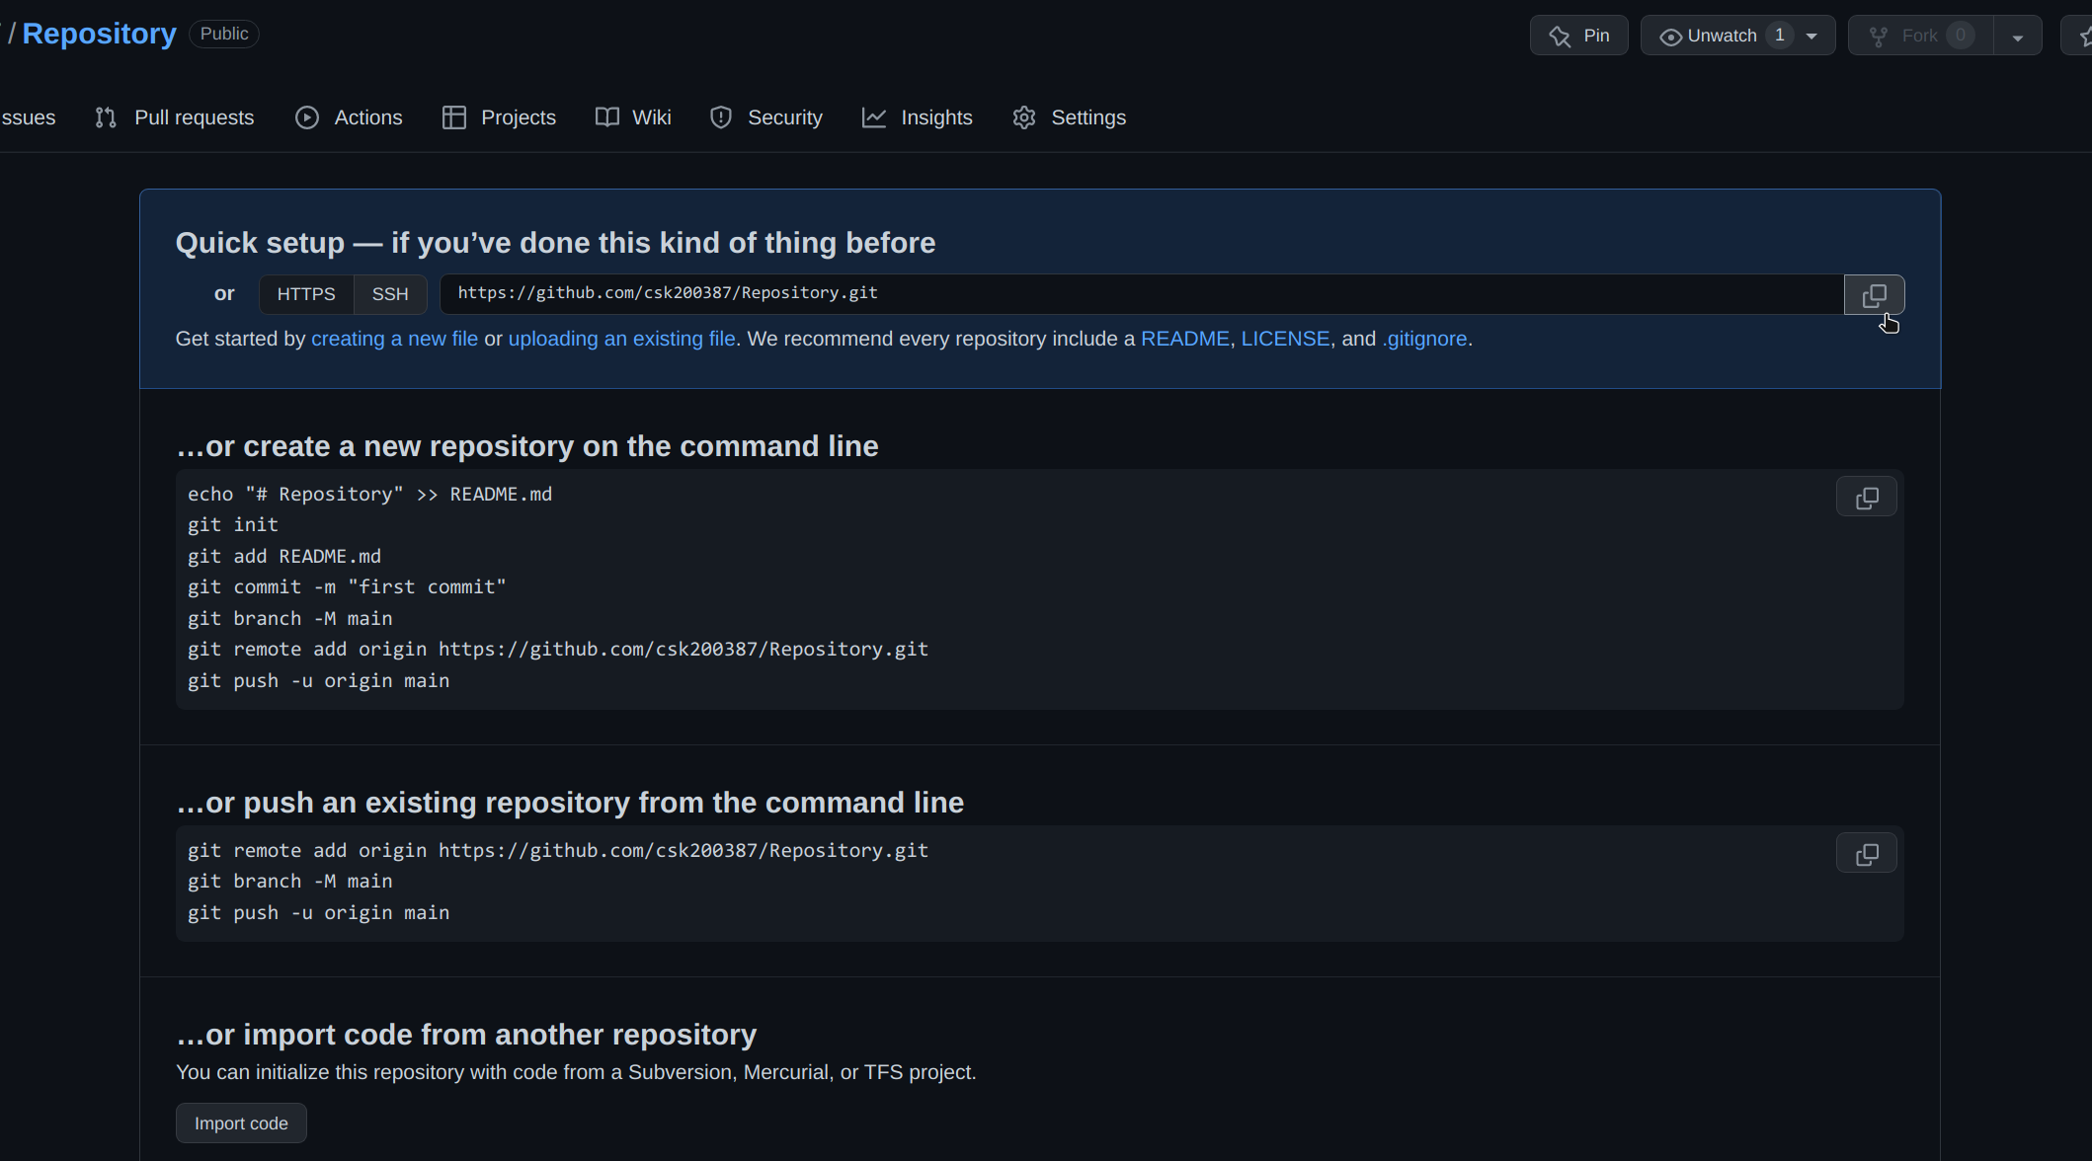Open the Issues tab
This screenshot has height=1161, width=2092.
28,117
